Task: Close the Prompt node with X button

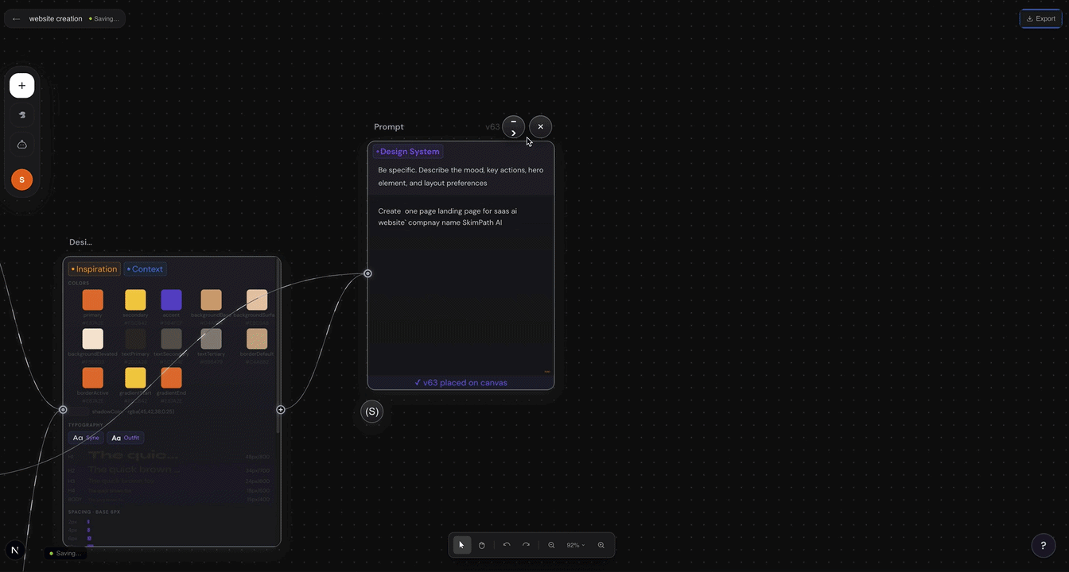Action: pyautogui.click(x=541, y=126)
